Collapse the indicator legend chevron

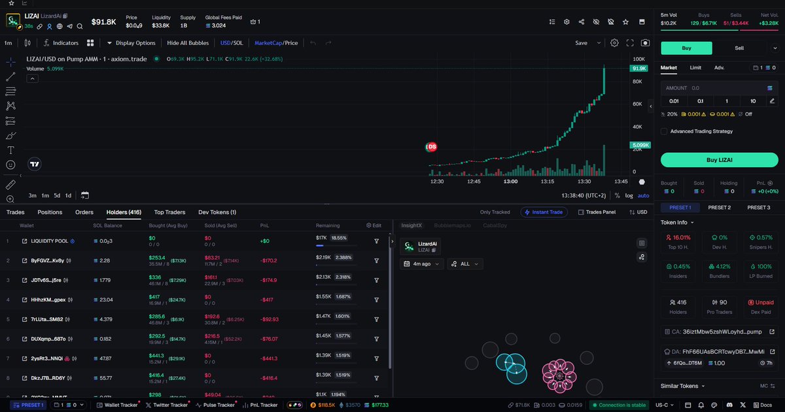click(32, 78)
